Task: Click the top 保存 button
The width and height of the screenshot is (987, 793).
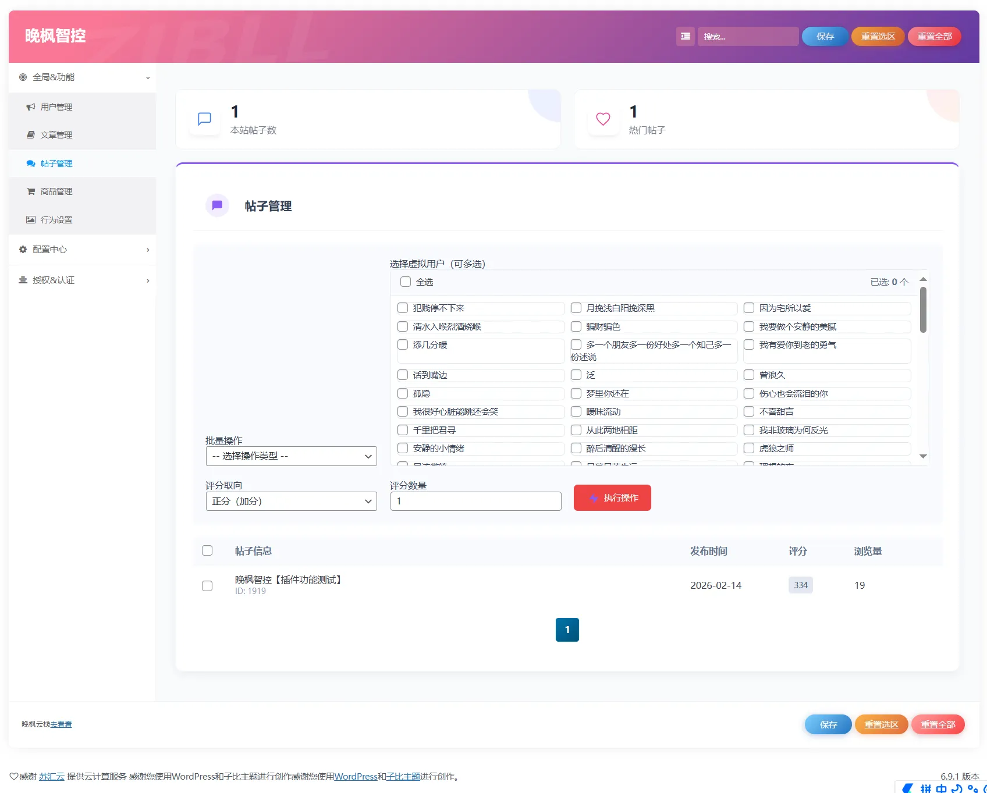Action: point(825,36)
